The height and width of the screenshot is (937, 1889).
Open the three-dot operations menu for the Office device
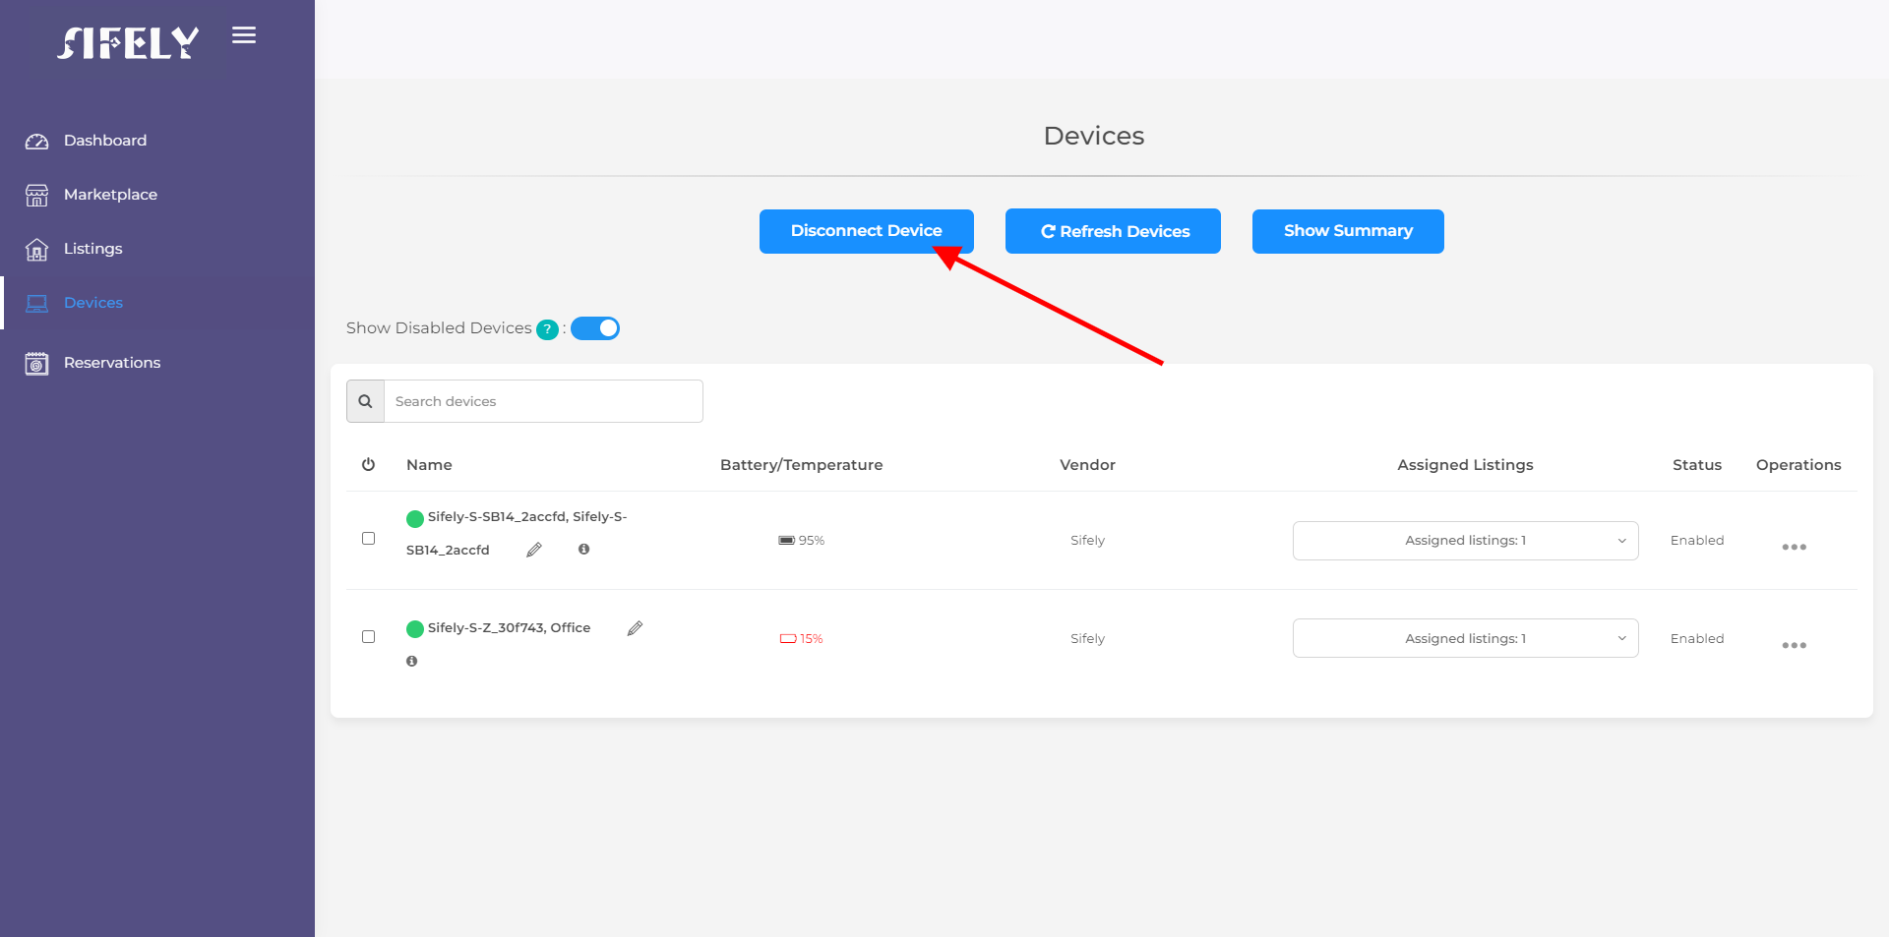tap(1794, 645)
